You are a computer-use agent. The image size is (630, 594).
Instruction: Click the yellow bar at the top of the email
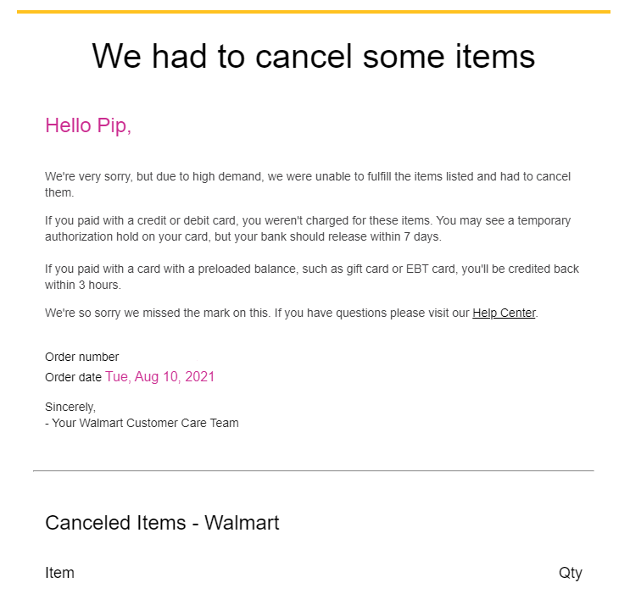click(x=314, y=12)
